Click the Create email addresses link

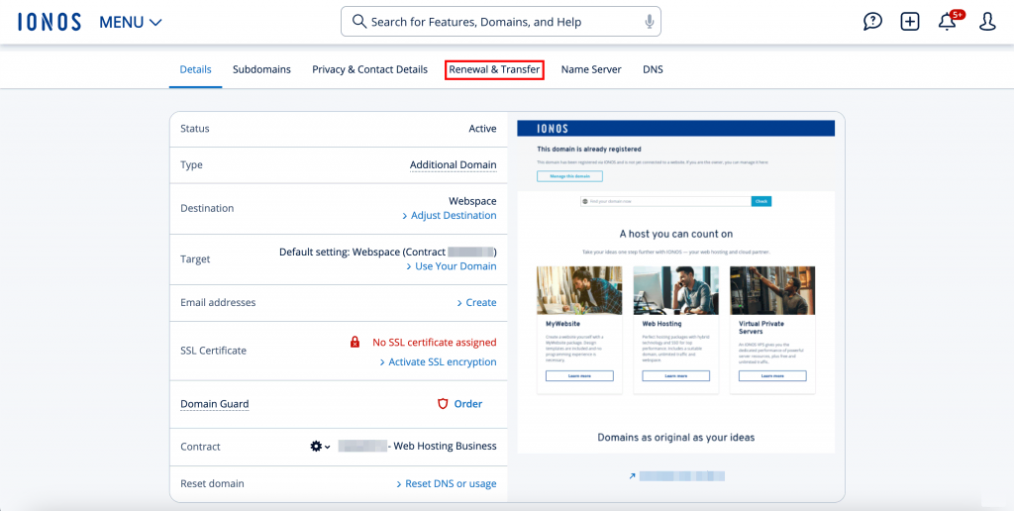coord(480,303)
